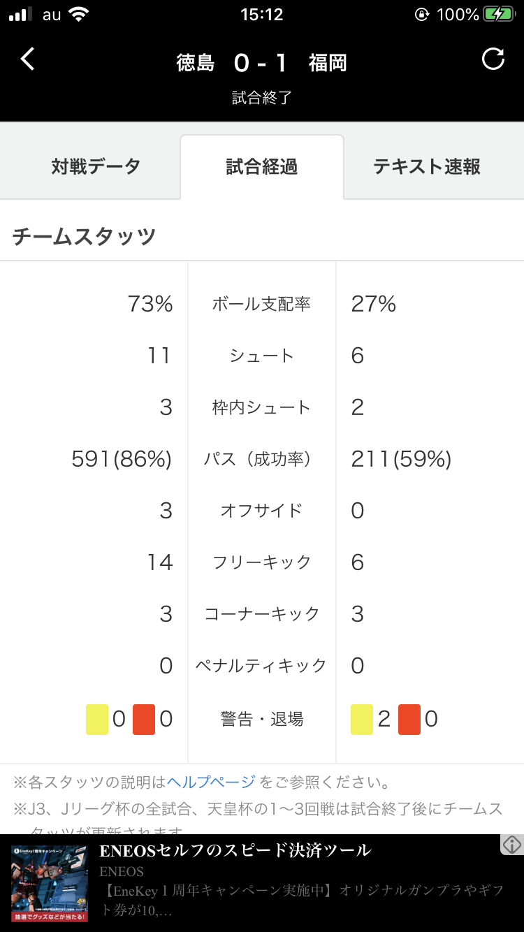Image resolution: width=524 pixels, height=932 pixels.
Task: Tap the パス（成功率） stat label
Action: 257,459
